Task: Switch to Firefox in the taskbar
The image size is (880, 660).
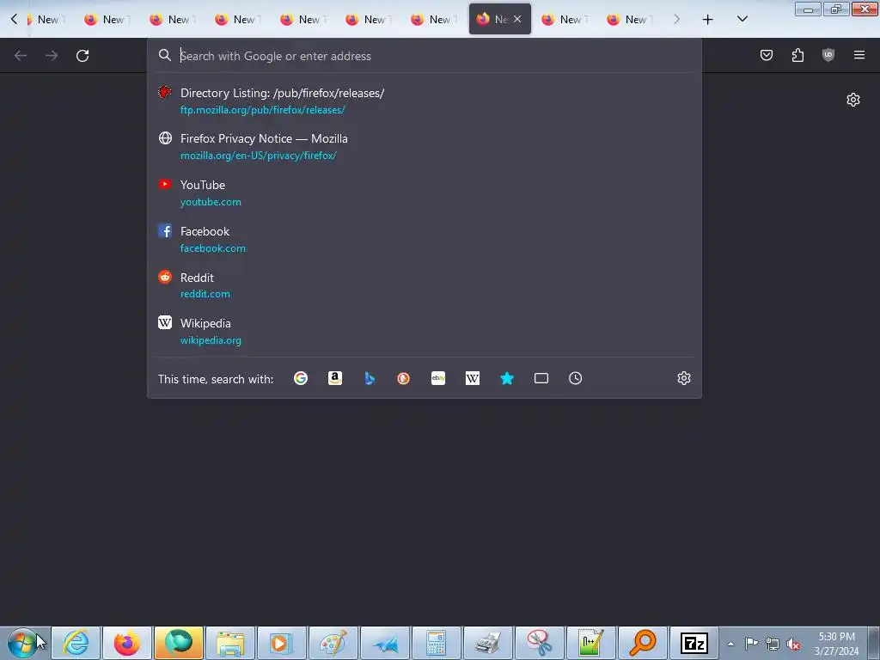Action: [127, 643]
